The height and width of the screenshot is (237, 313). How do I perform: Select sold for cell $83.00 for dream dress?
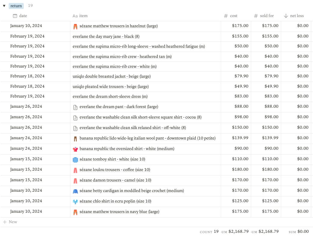(266, 97)
